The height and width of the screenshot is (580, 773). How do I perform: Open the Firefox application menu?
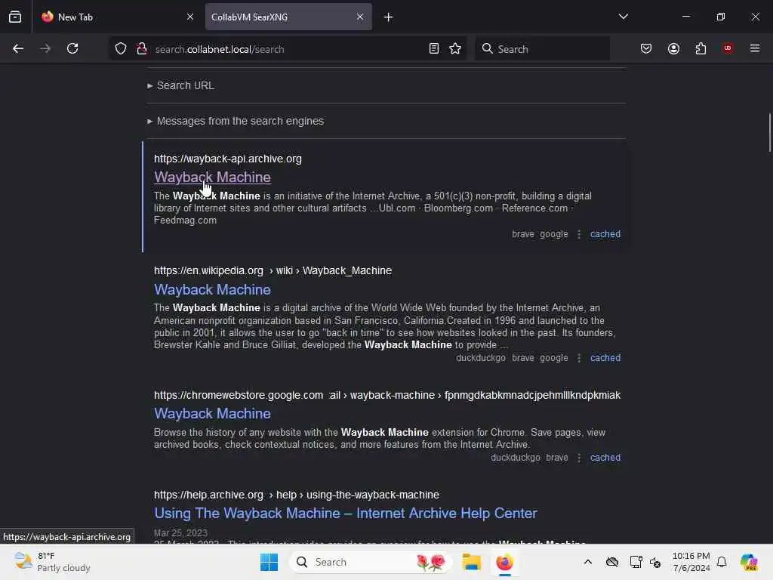click(x=755, y=48)
